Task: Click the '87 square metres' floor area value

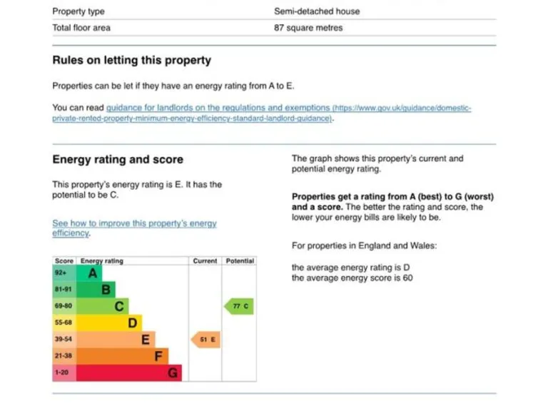Action: [308, 28]
